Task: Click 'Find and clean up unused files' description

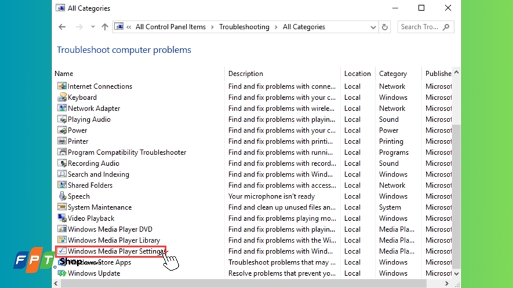Action: (282, 207)
